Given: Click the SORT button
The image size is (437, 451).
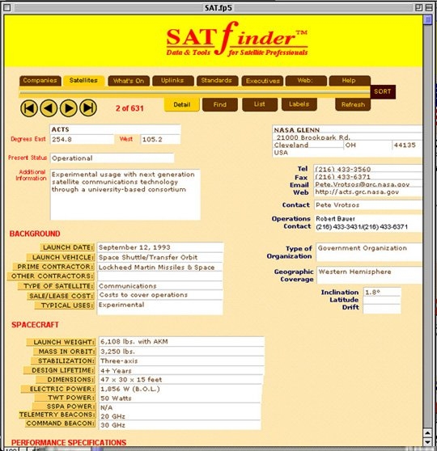Looking at the screenshot, I should [x=383, y=92].
